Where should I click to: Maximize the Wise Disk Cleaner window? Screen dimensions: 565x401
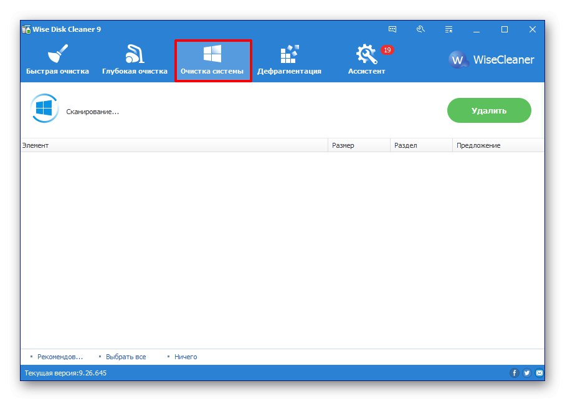click(x=505, y=29)
